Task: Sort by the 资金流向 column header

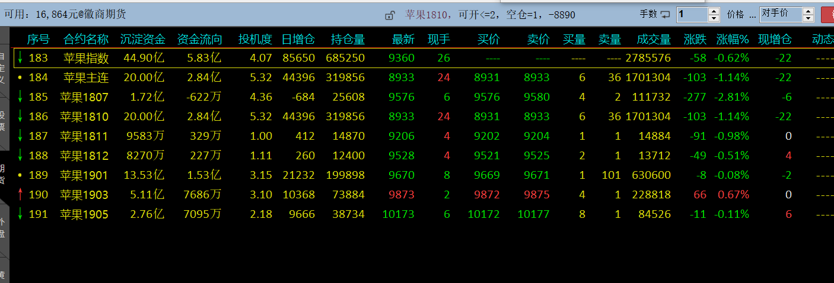Action: click(200, 40)
